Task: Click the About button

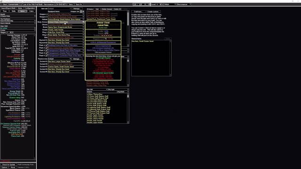Action: [x=13, y=167]
